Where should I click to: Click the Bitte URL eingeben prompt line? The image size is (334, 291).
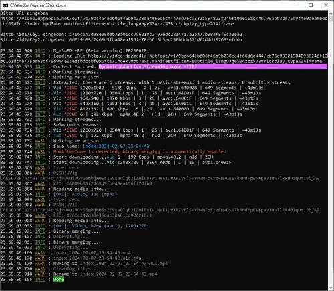click(x=24, y=13)
